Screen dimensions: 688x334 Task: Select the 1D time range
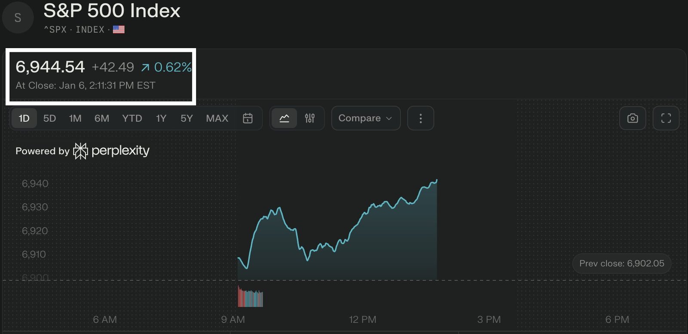(x=24, y=118)
